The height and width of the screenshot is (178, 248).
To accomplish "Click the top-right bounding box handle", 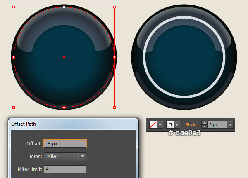I will click(x=114, y=7).
